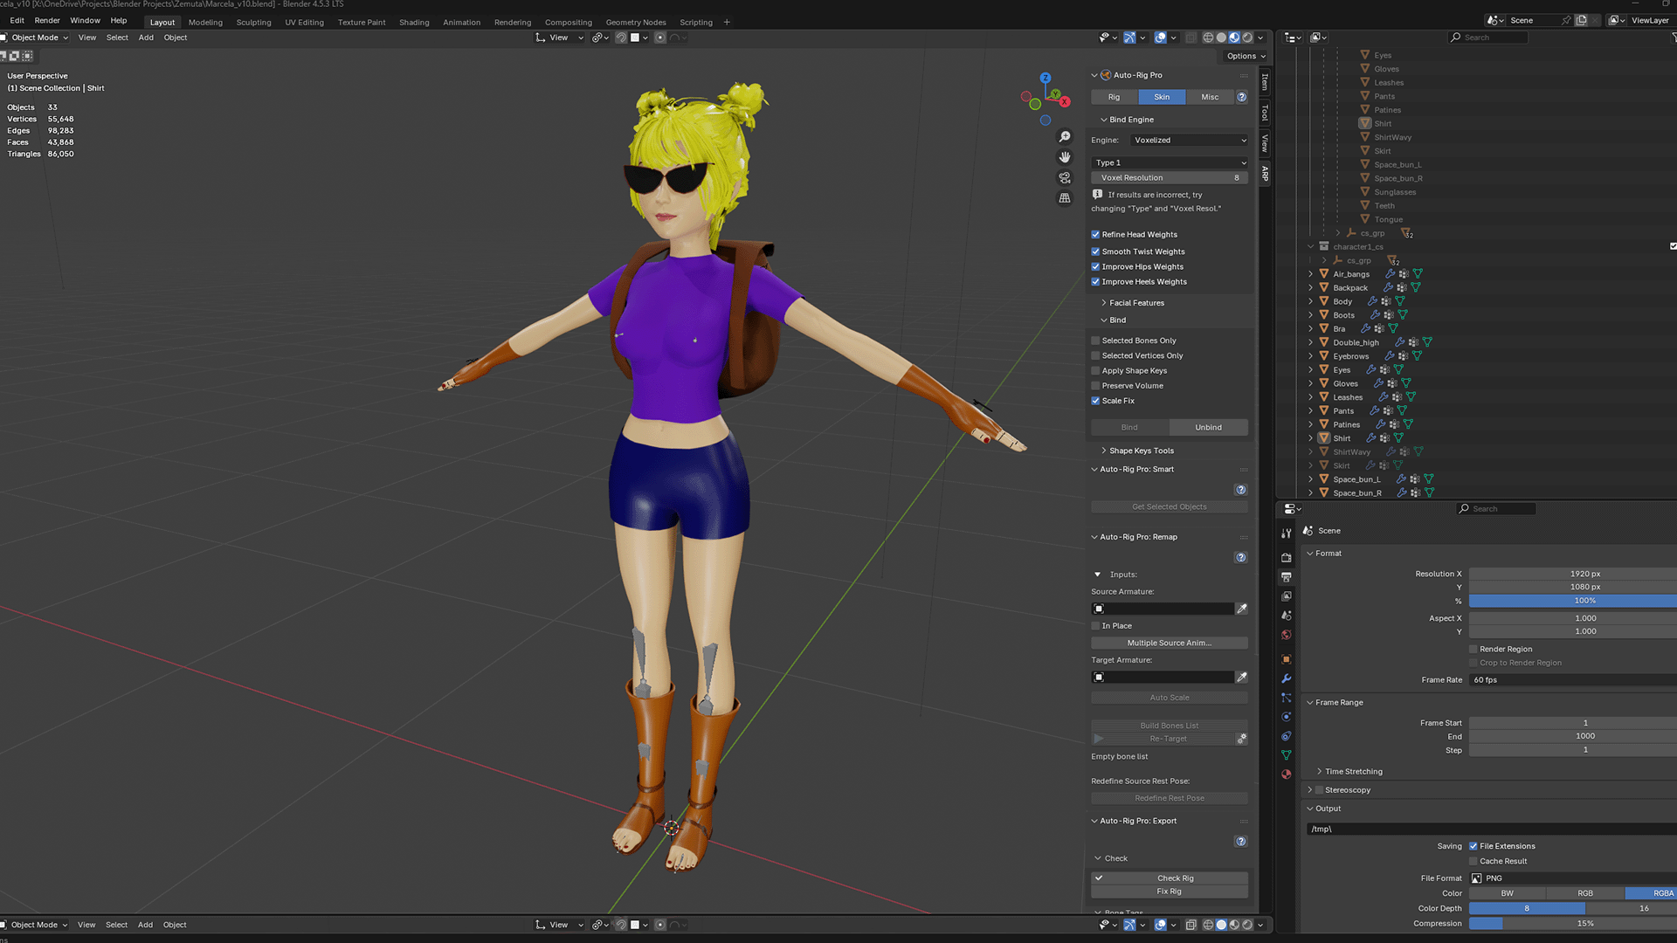This screenshot has width=1677, height=943.
Task: Select the Render Properties camera icon
Action: coord(1286,556)
